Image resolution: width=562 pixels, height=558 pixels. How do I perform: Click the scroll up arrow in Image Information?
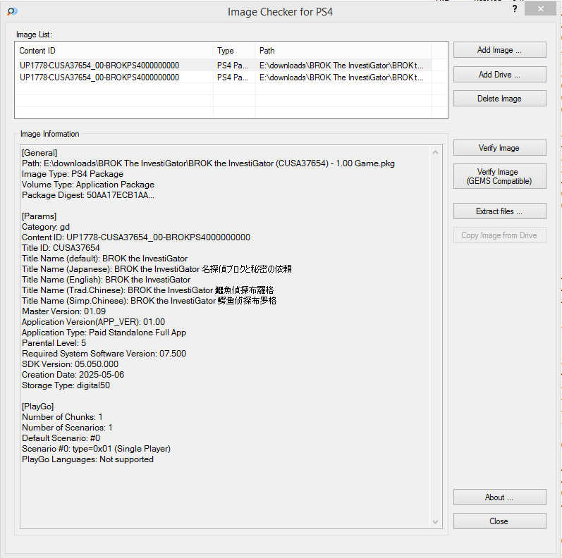pyautogui.click(x=436, y=152)
